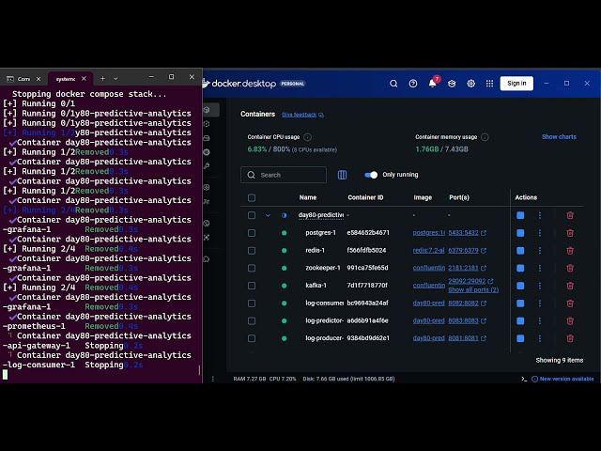Open the column layout selector icon
Screen dimensions: 601x451
click(x=342, y=175)
